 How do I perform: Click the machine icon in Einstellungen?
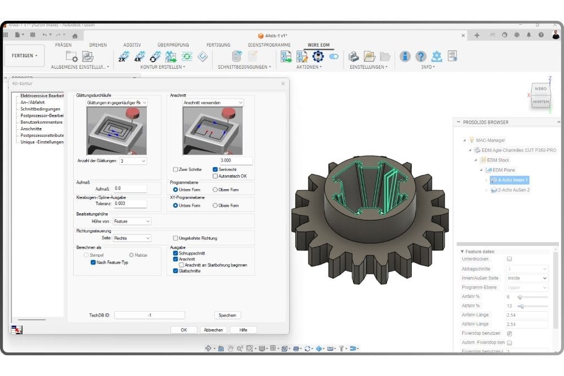[x=353, y=57]
